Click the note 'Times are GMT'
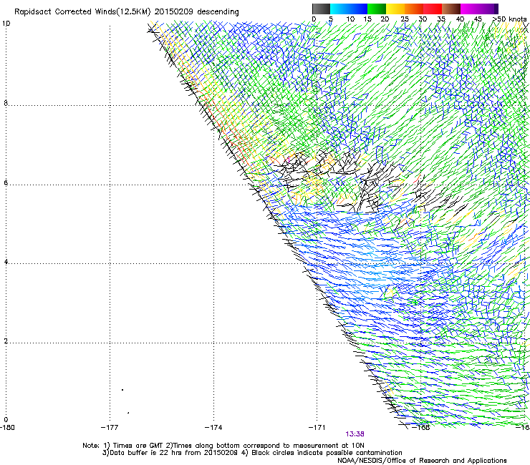Image resolution: width=530 pixels, height=465 pixels. (138, 446)
